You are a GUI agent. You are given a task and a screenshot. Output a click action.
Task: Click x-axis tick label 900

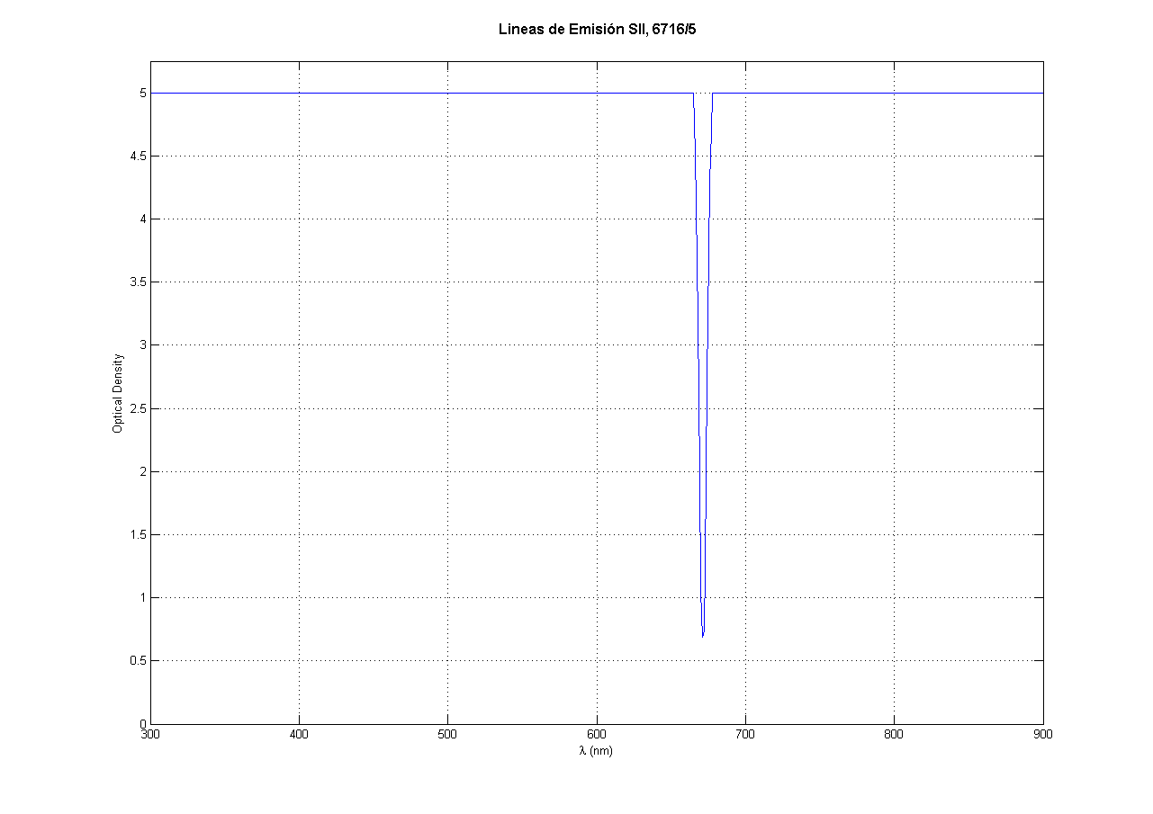pyautogui.click(x=1043, y=735)
